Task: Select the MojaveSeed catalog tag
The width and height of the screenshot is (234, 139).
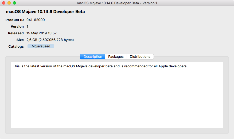Action: tap(41, 46)
